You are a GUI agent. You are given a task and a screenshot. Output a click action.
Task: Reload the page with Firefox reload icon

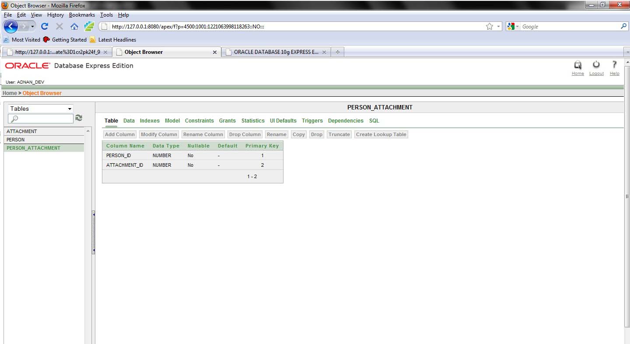pyautogui.click(x=45, y=26)
